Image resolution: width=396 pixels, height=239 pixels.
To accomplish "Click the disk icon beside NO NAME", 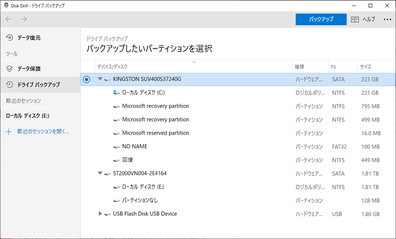I will tap(117, 147).
